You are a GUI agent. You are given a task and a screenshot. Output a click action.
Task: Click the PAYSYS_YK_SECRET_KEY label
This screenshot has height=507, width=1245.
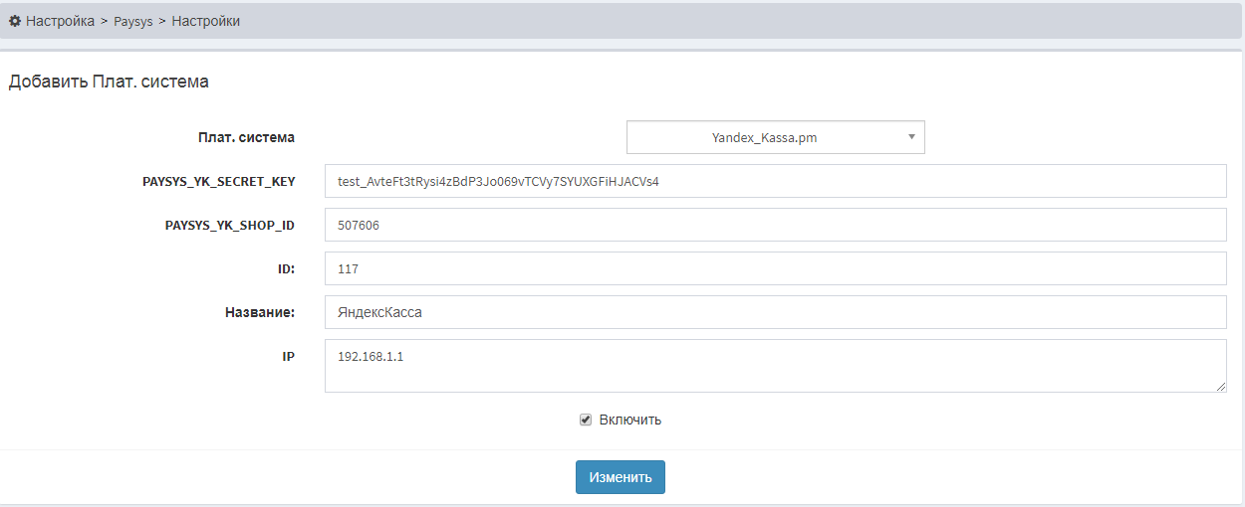[219, 182]
